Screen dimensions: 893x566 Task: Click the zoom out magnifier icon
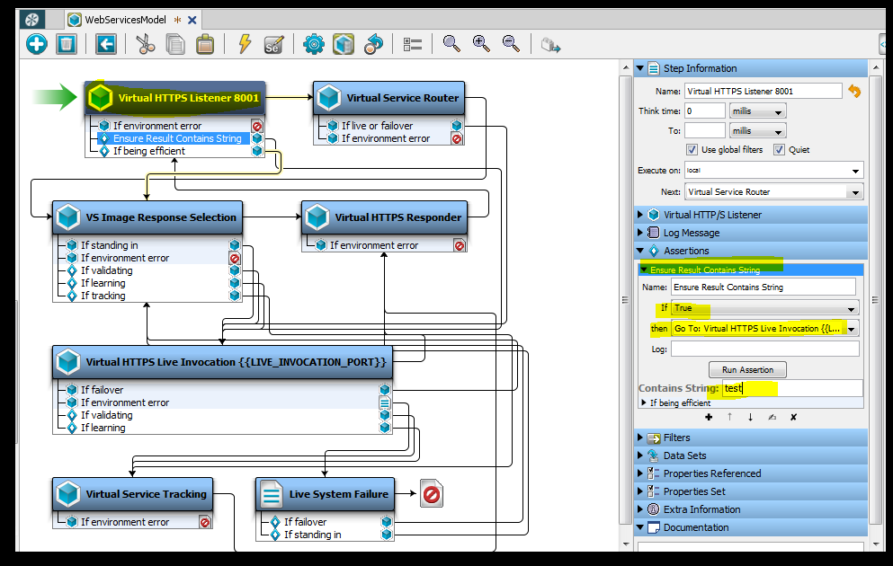(511, 43)
